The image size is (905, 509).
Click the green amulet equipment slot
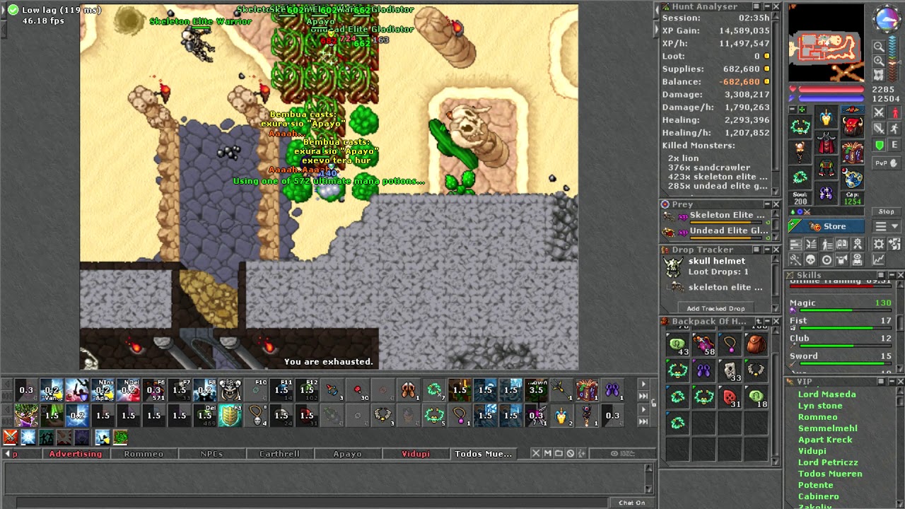pos(800,126)
